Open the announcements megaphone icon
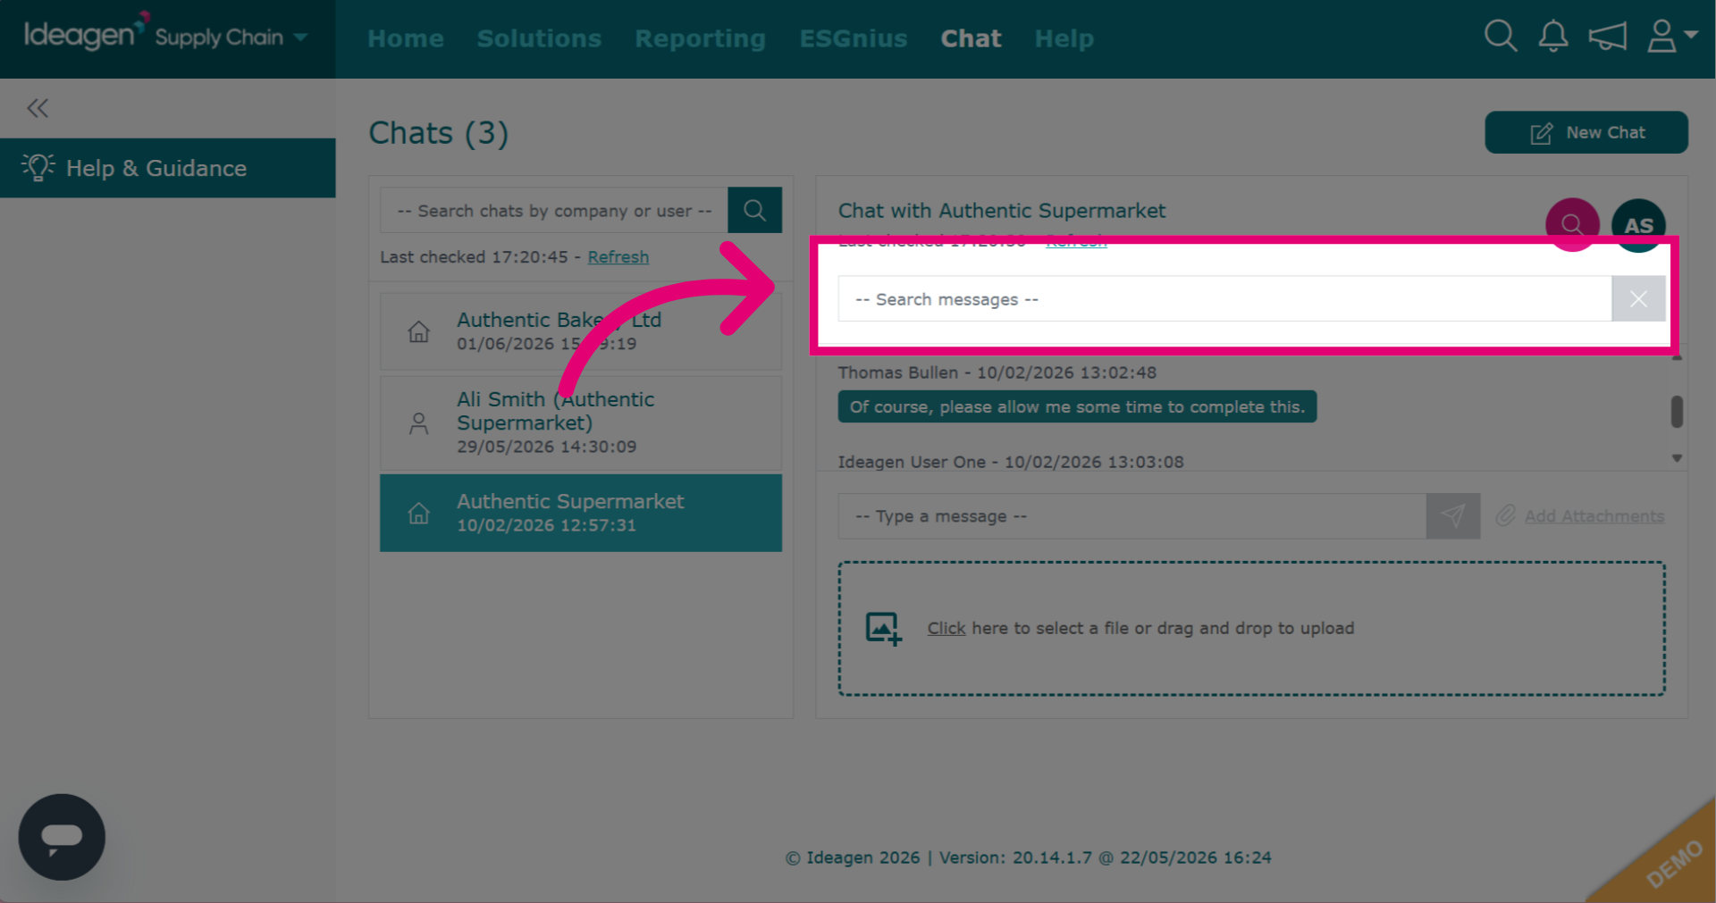Screen dimensions: 1716x903 [x=1607, y=37]
